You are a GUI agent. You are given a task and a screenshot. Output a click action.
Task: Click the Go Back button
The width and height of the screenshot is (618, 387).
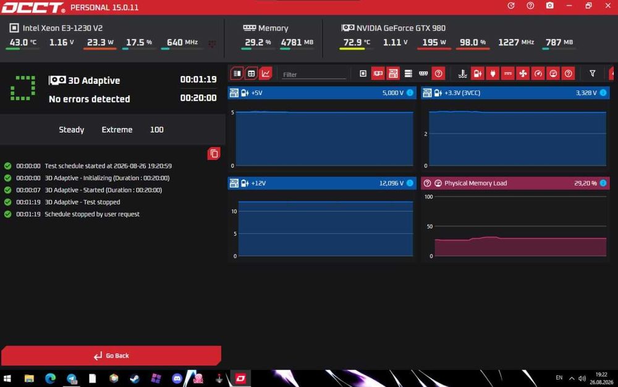click(x=111, y=356)
